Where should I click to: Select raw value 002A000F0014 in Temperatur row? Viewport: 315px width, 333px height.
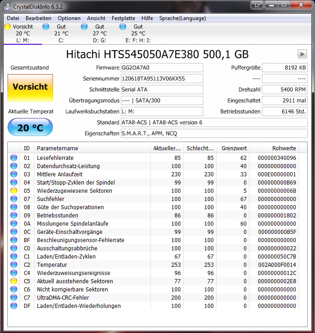pos(277,265)
